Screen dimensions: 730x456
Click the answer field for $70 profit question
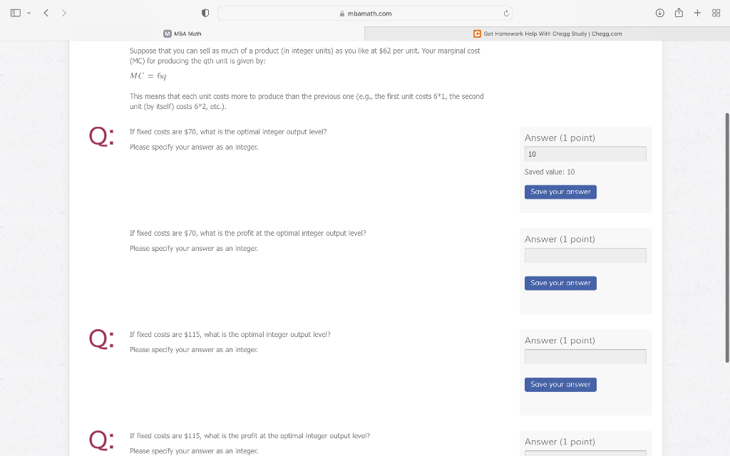click(x=585, y=256)
